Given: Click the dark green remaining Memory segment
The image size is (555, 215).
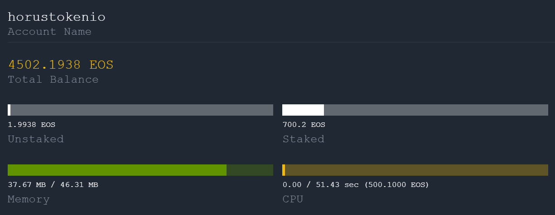Looking at the screenshot, I should coord(250,170).
